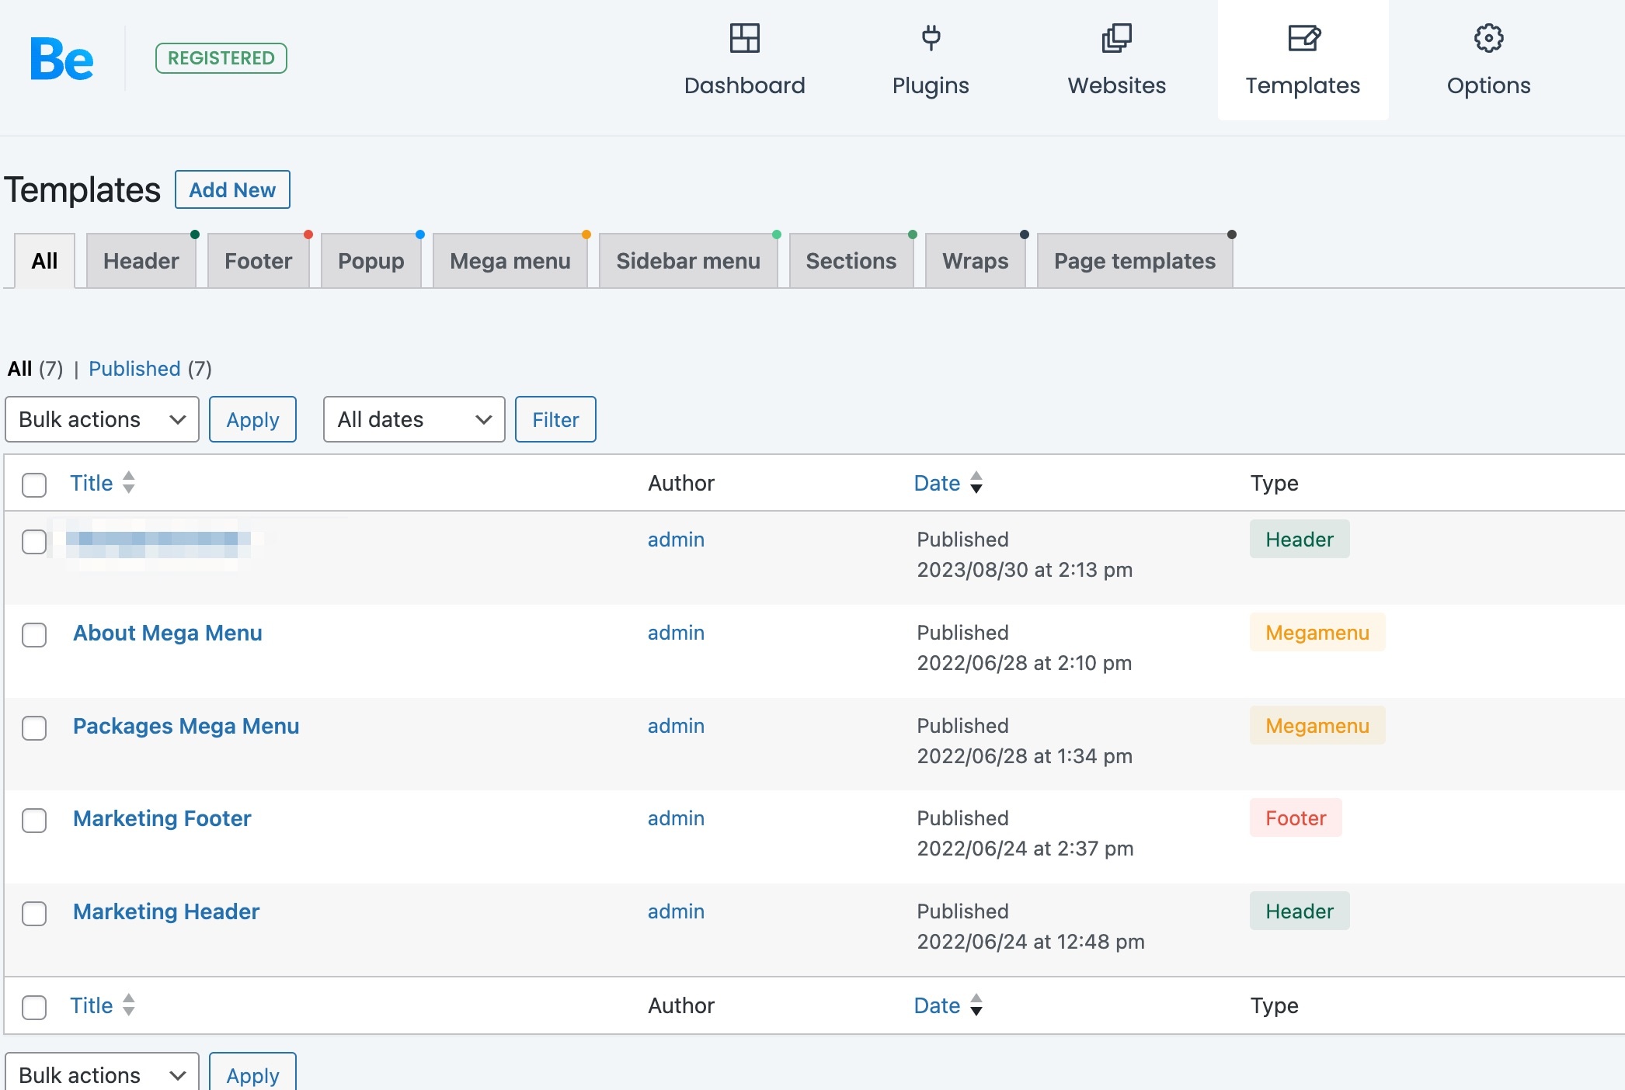Click the Add New template button
The width and height of the screenshot is (1625, 1090).
coord(231,189)
